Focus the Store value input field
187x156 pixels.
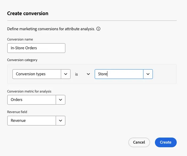coord(119,74)
